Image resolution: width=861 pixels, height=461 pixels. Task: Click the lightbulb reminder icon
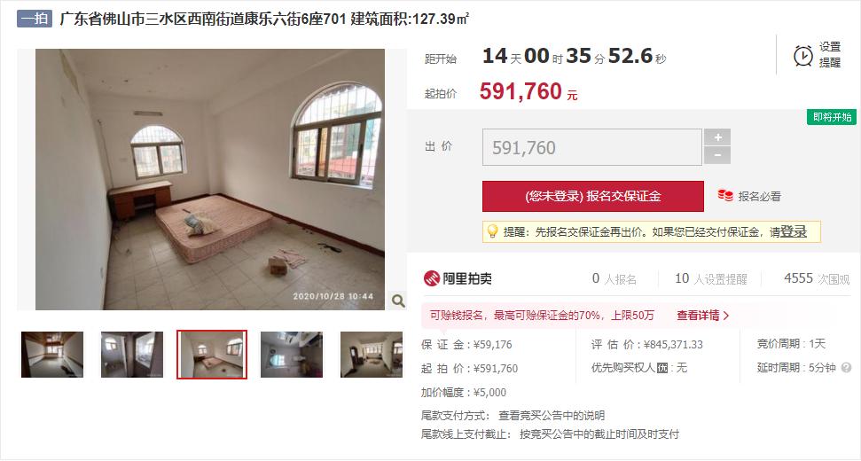[492, 231]
